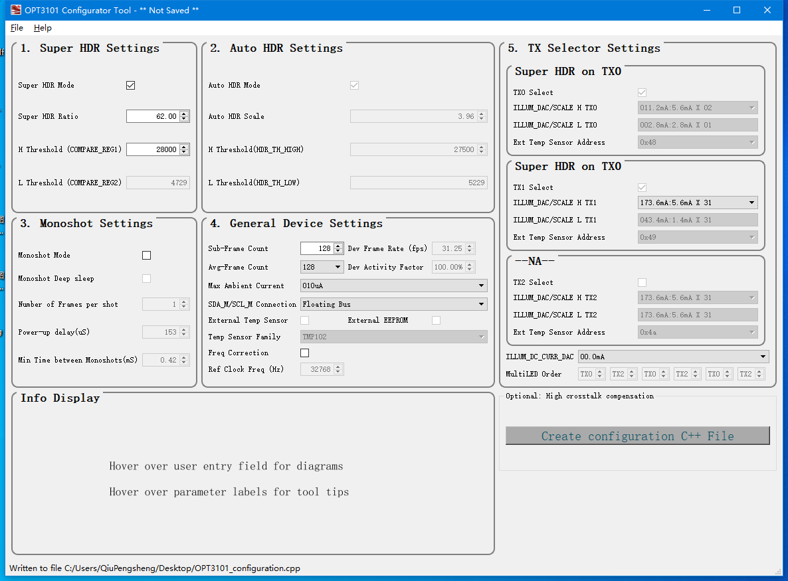Image resolution: width=788 pixels, height=581 pixels.
Task: Toggle the TX1 Select checkbox
Action: point(642,187)
